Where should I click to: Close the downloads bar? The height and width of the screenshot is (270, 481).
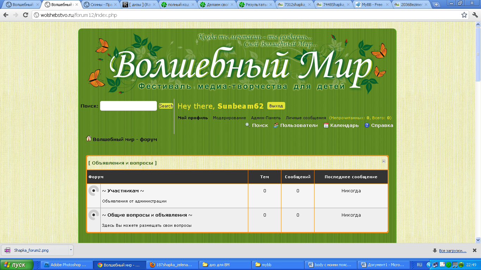pos(475,250)
